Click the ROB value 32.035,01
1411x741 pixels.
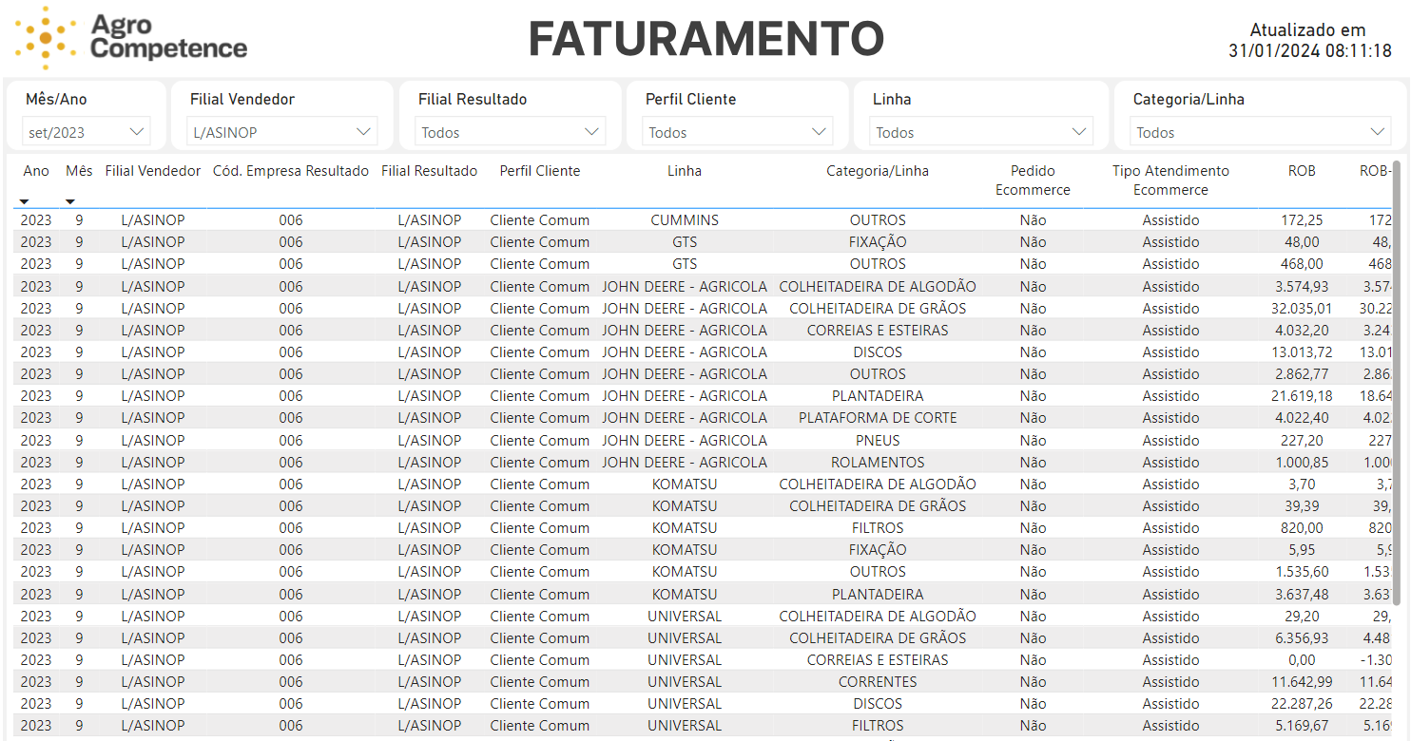coord(1302,309)
